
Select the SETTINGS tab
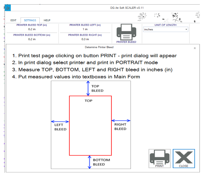[x=30, y=20]
